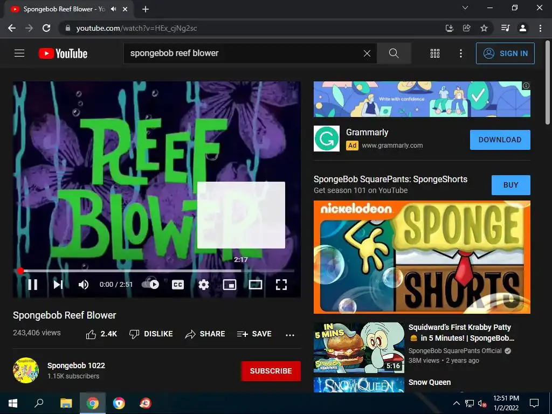The height and width of the screenshot is (414, 552).
Task: Share this page icon in address bar
Action: pos(466,28)
